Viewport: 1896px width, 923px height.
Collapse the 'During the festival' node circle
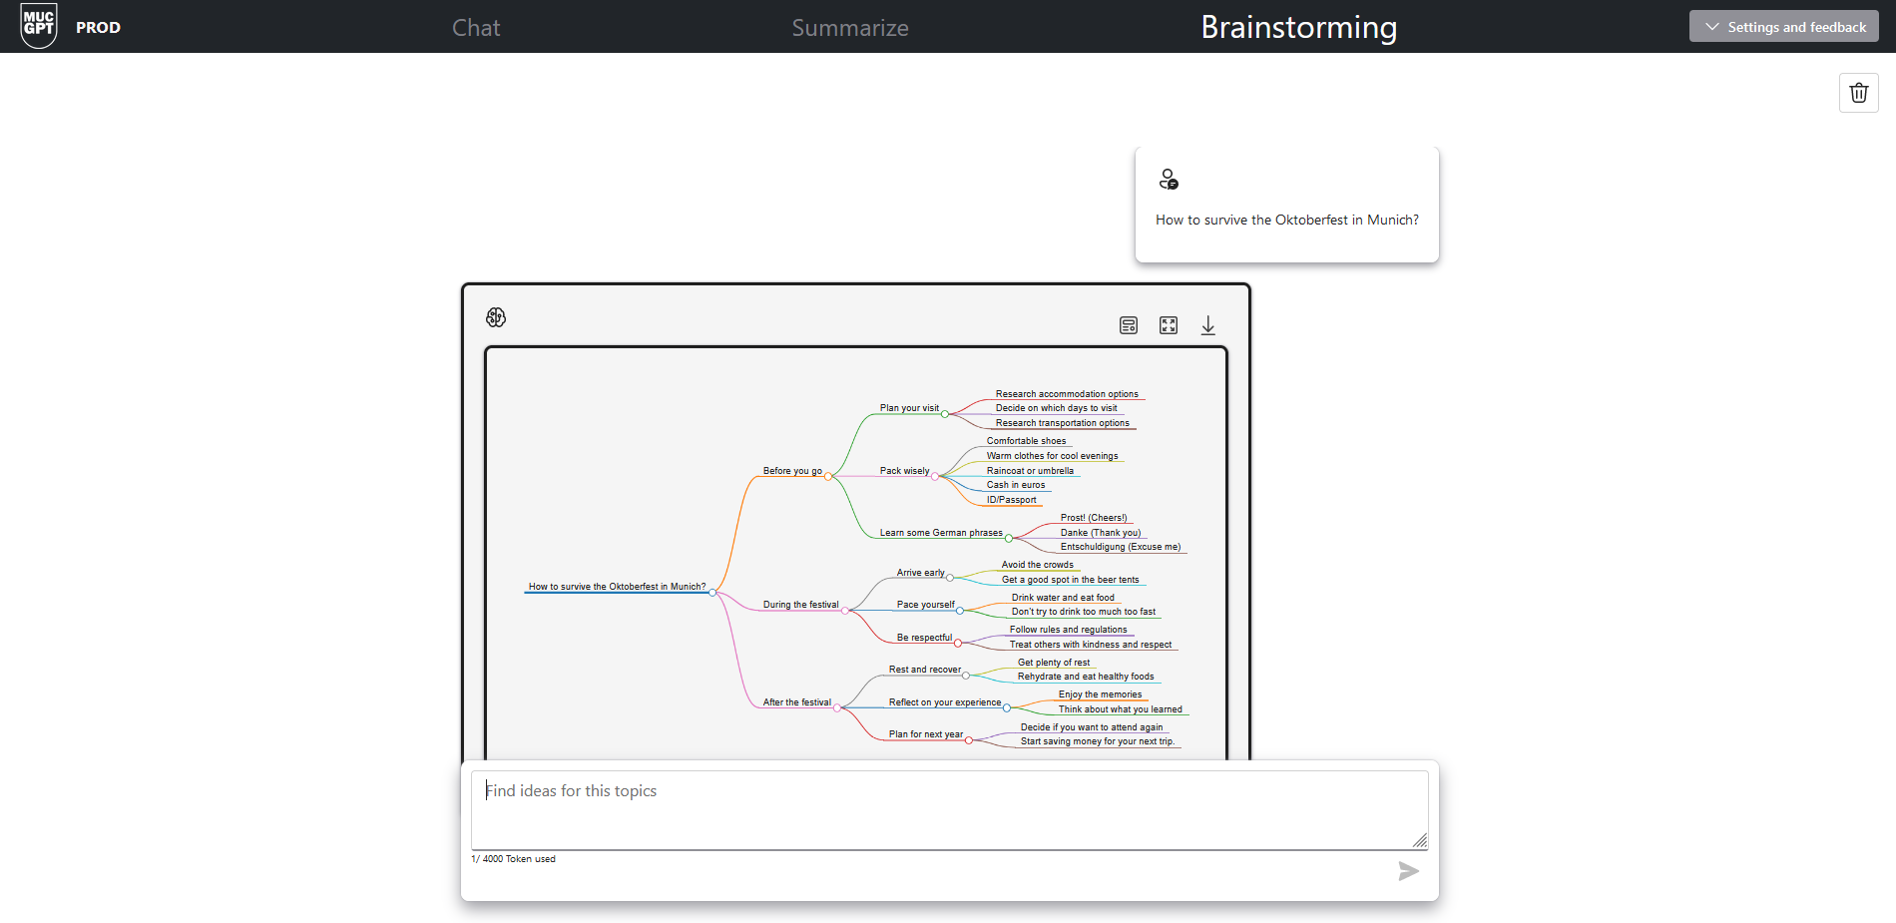pyautogui.click(x=845, y=611)
